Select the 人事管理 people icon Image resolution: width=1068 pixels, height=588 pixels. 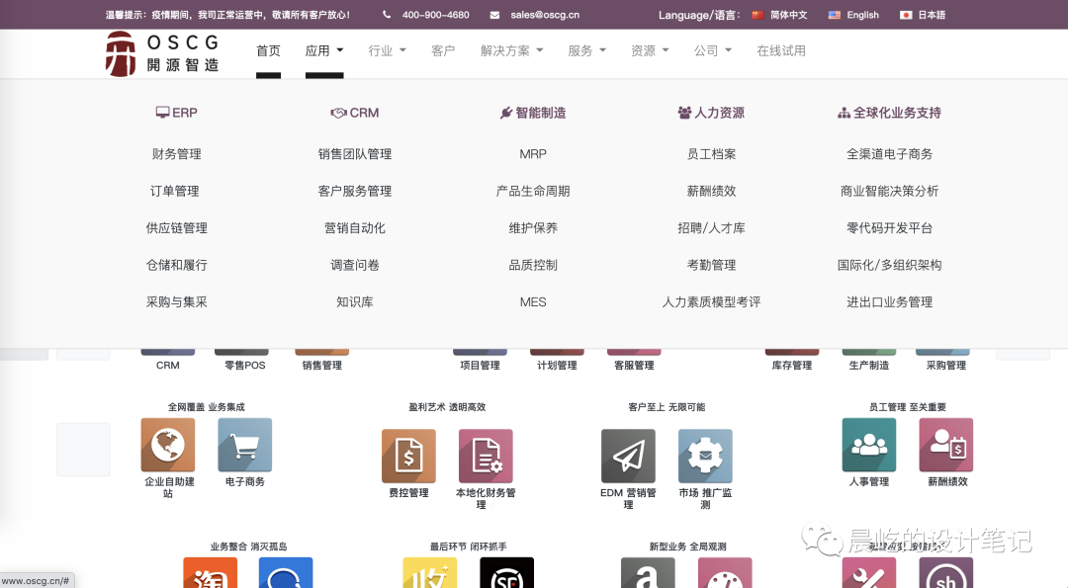coord(868,445)
